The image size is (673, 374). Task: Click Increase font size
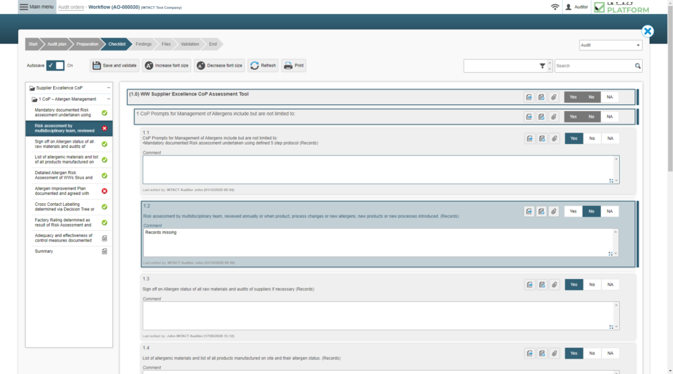point(166,66)
